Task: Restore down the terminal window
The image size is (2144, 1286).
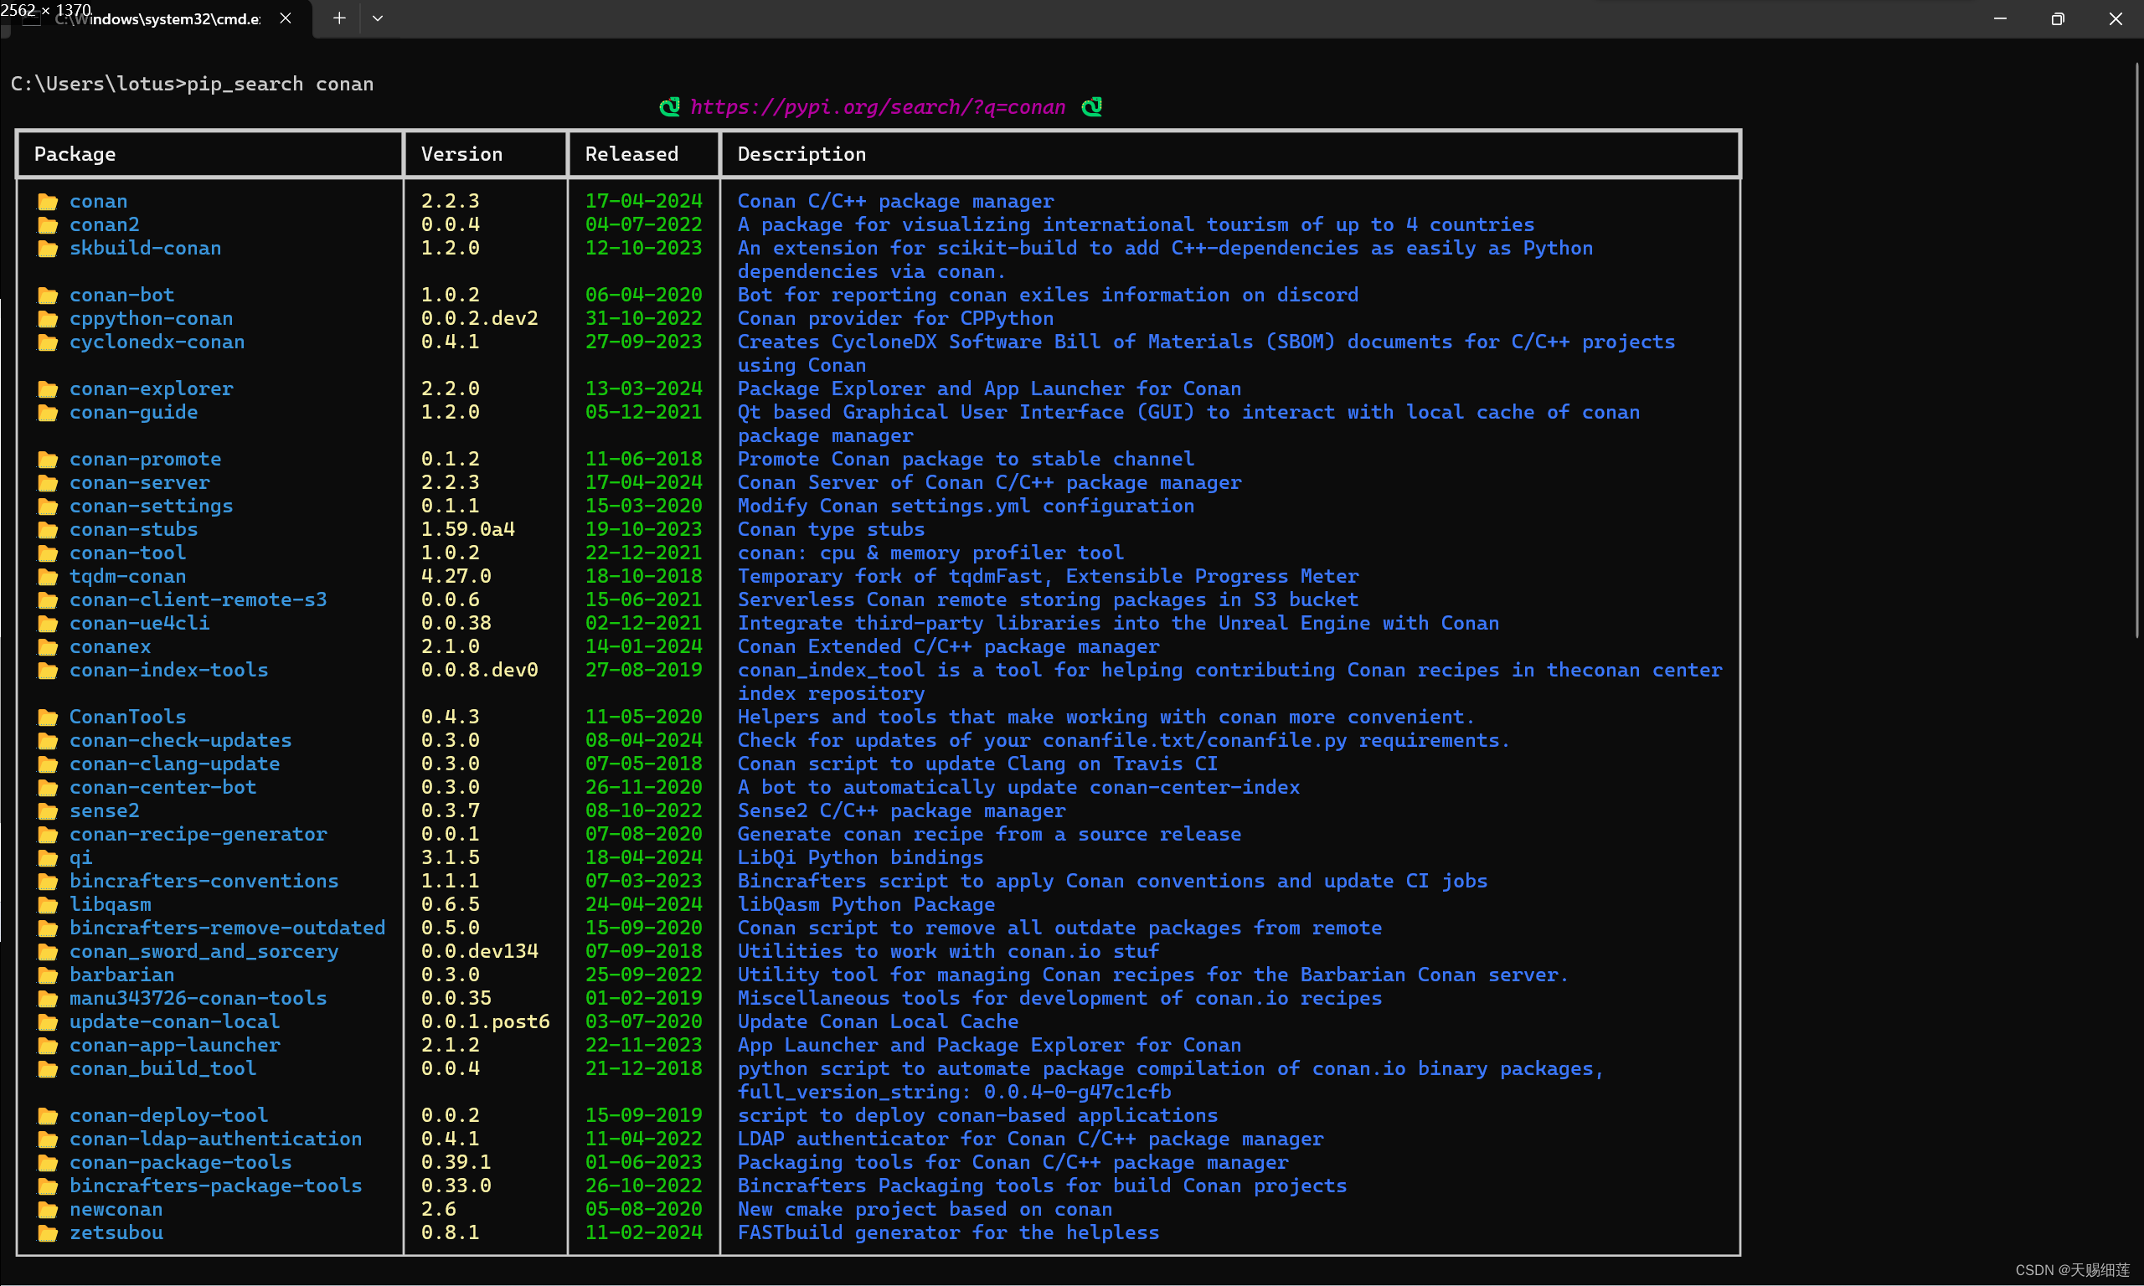Action: click(x=2058, y=18)
